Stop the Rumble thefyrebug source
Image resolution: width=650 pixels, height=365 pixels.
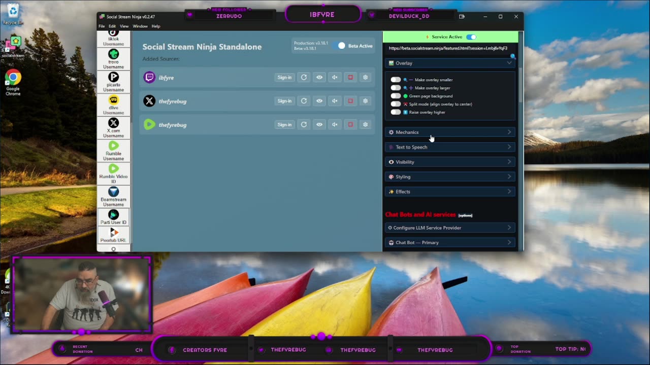350,124
